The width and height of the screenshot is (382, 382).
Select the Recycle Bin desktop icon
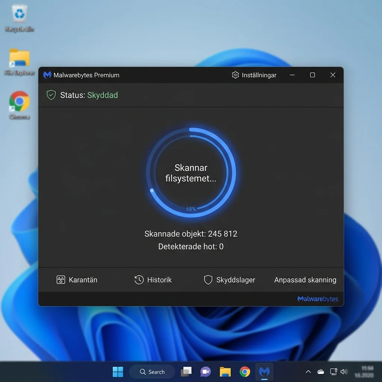(19, 18)
